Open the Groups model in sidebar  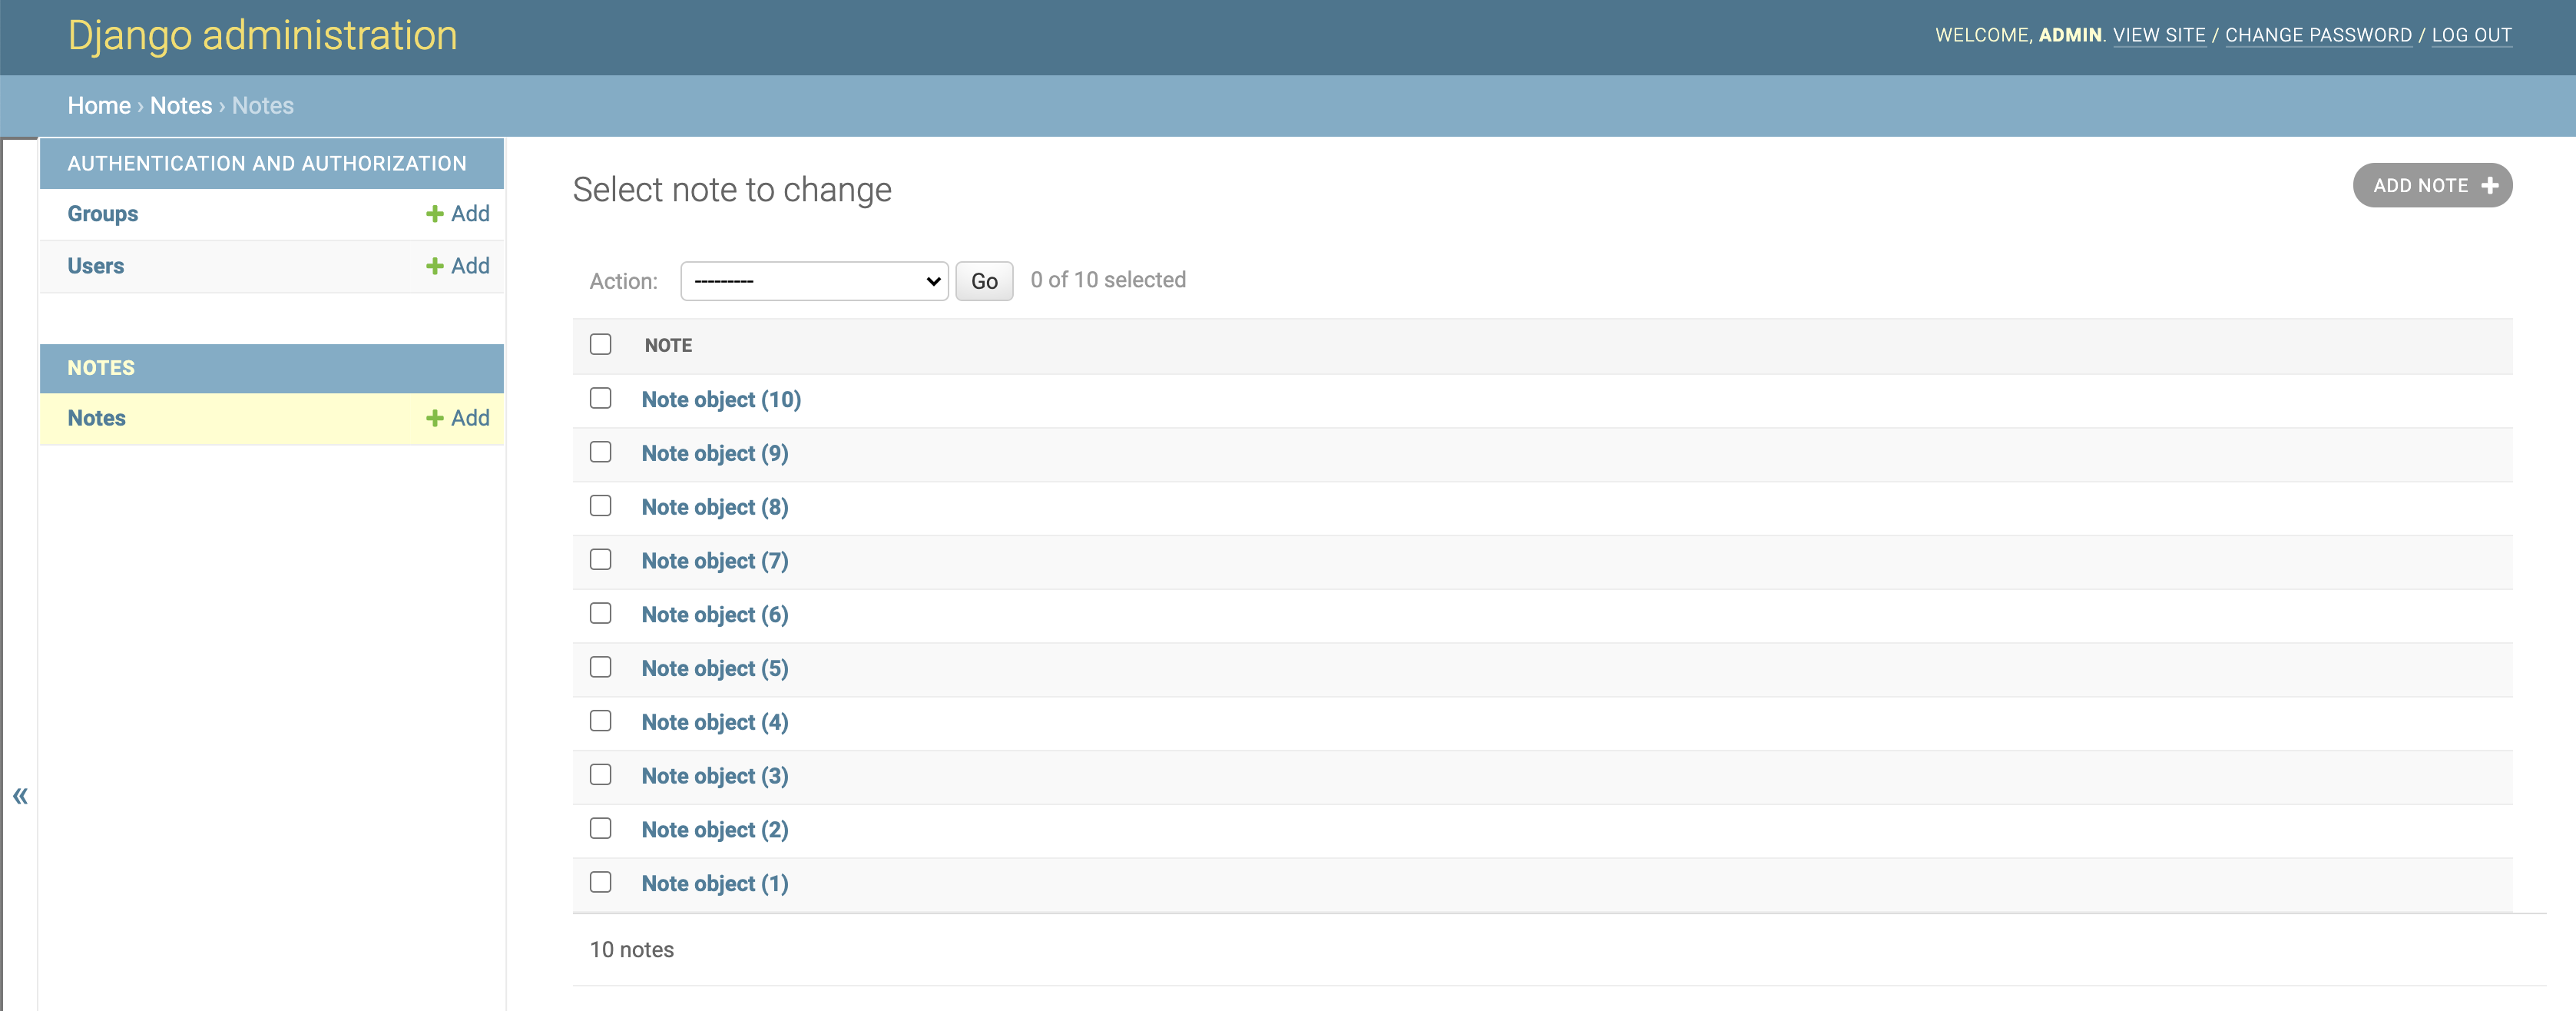(x=103, y=214)
